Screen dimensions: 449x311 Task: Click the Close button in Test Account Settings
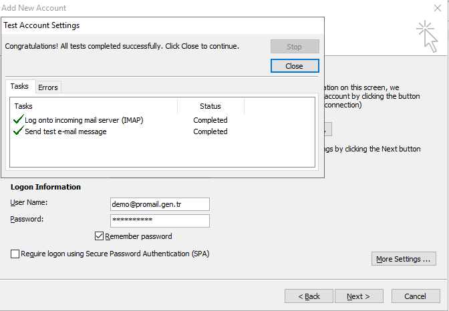(295, 66)
